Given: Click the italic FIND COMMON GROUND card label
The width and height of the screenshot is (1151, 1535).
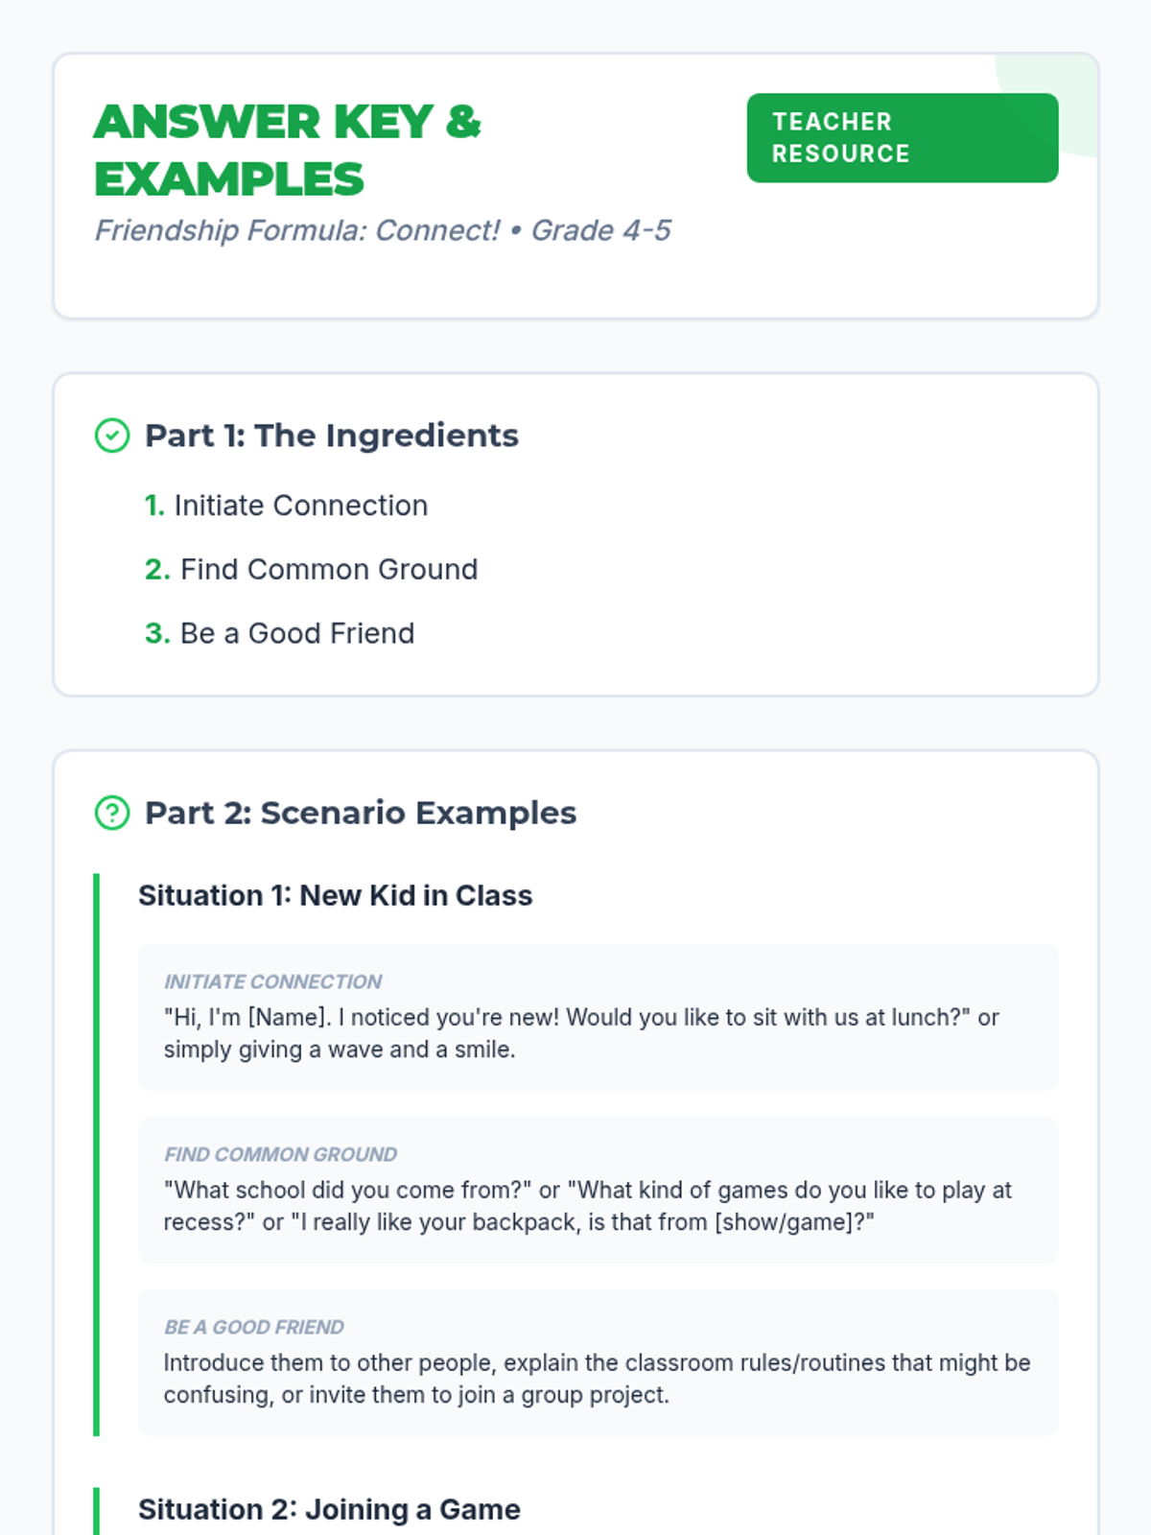Looking at the screenshot, I should (280, 1154).
